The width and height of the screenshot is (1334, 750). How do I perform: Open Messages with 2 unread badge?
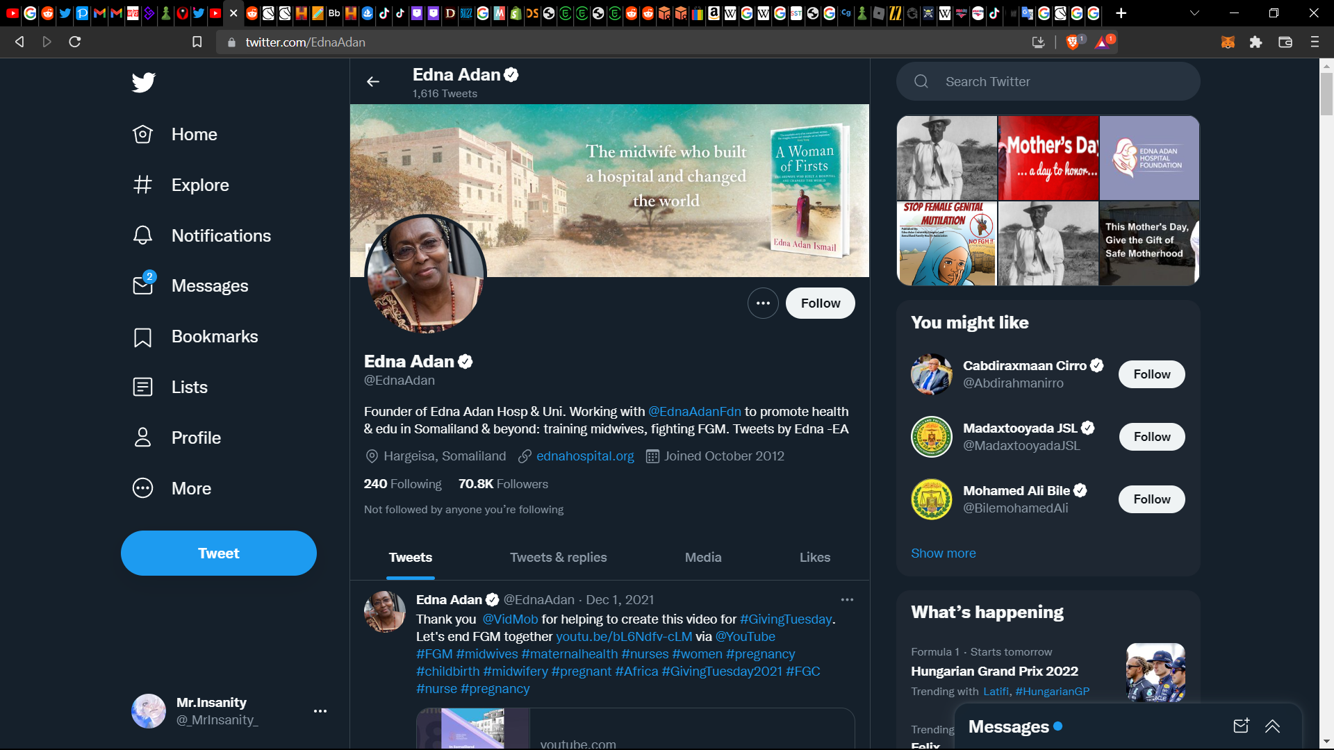click(190, 285)
